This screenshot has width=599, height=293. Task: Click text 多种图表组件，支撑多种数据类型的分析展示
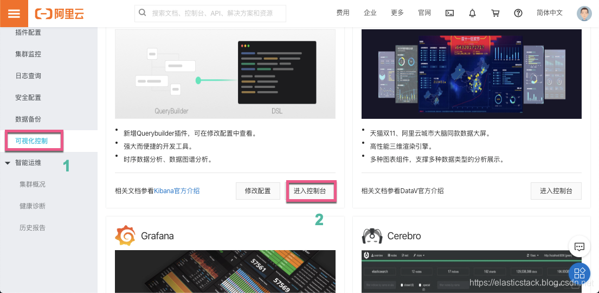pyautogui.click(x=436, y=159)
